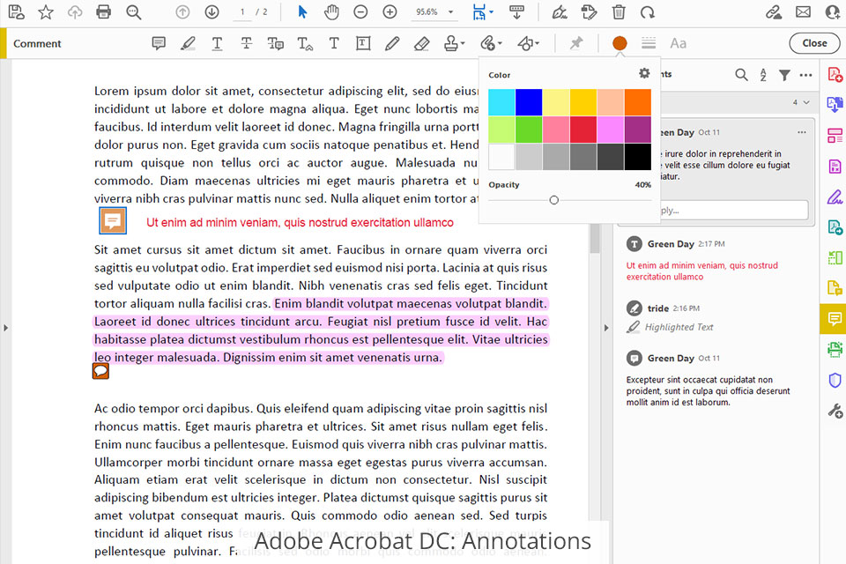Pick the black color swatch
This screenshot has height=564, width=846.
638,157
